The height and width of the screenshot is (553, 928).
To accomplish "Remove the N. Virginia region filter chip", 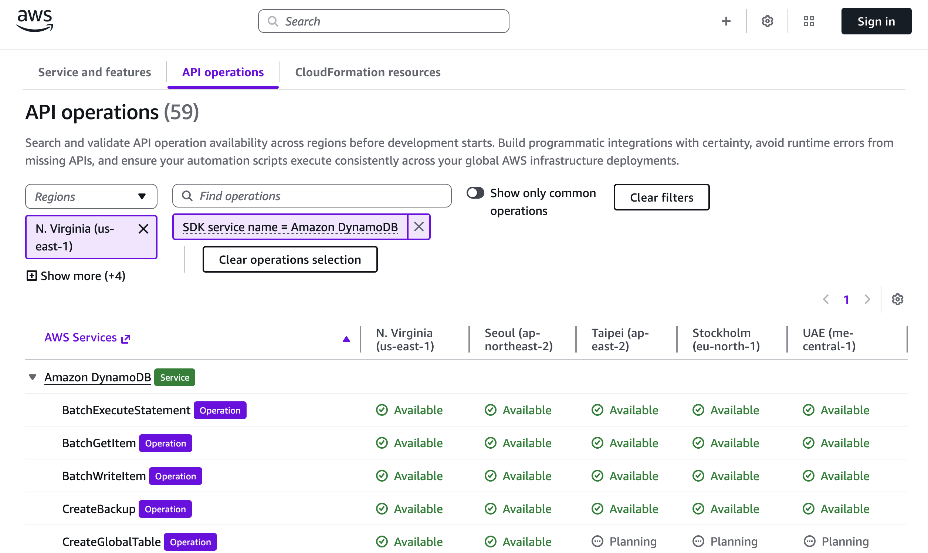I will [x=143, y=229].
